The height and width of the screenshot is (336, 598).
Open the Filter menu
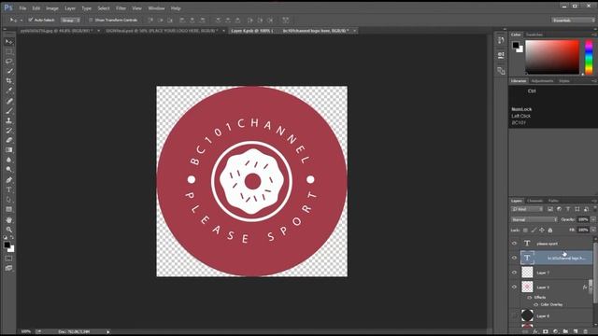121,8
